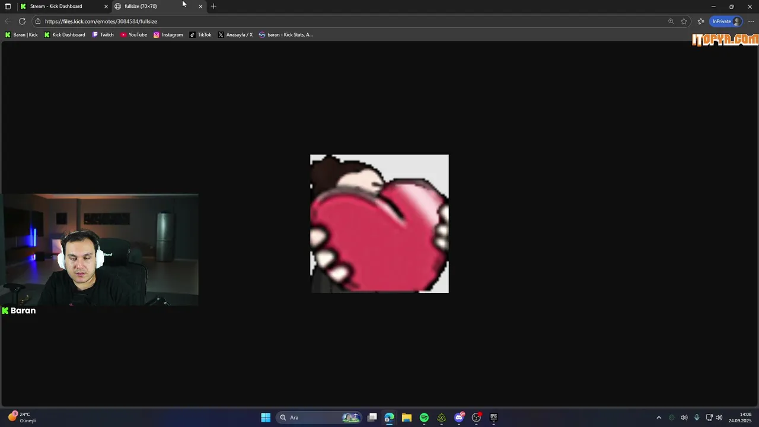
Task: Open Epic Games Launcher from the taskbar
Action: [493, 418]
